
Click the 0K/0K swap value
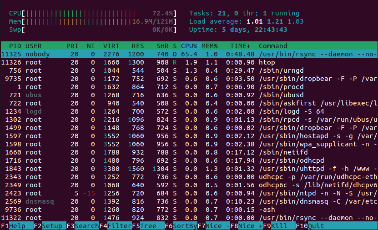(162, 30)
